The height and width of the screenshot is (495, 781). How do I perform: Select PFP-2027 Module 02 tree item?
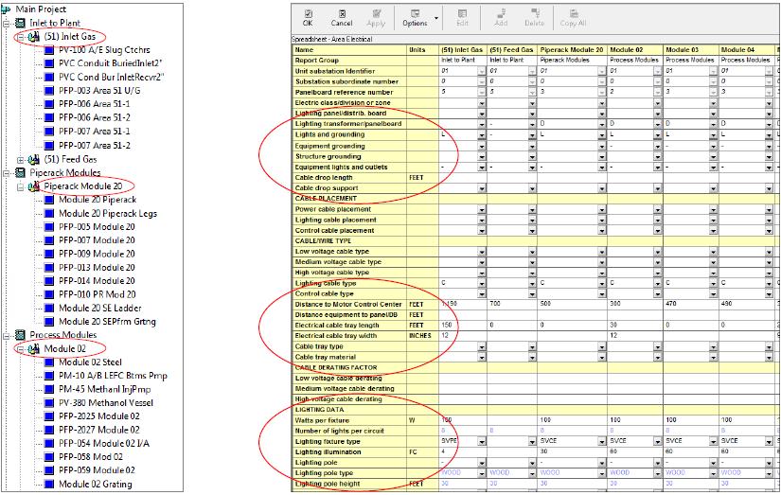[x=99, y=431]
